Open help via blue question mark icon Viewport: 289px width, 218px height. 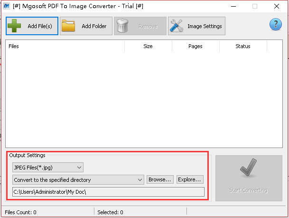(x=276, y=24)
